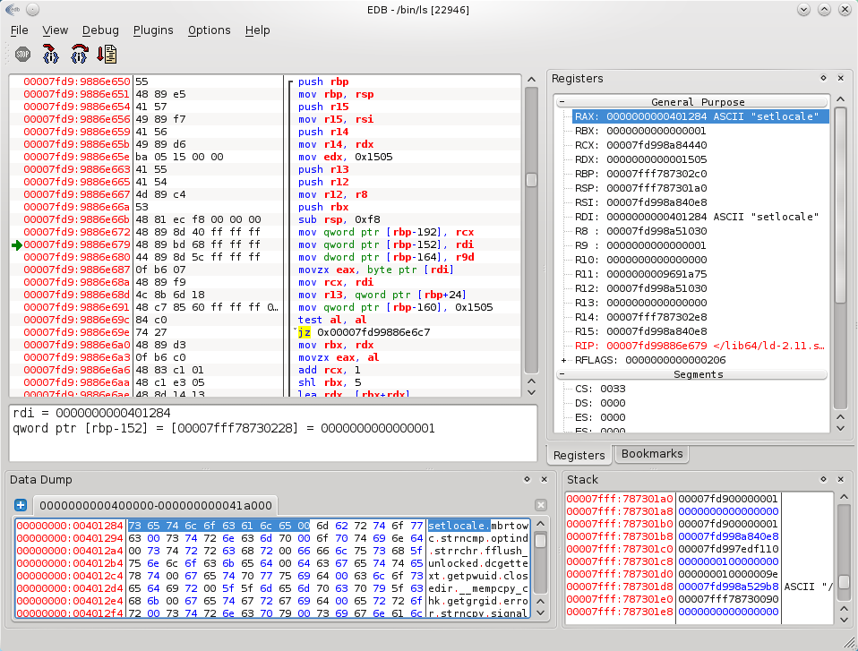858x651 pixels.
Task: Open the Plugins menu
Action: click(x=153, y=30)
